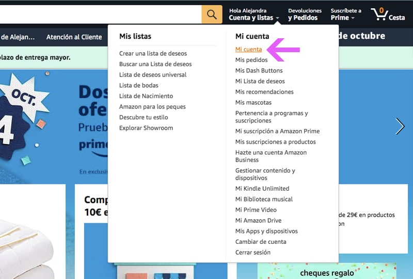Open Mi Prime Video
The height and width of the screenshot is (279, 413).
[256, 210]
